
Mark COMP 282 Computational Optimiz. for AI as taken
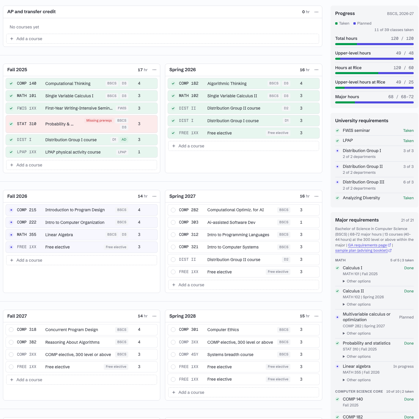tap(173, 210)
